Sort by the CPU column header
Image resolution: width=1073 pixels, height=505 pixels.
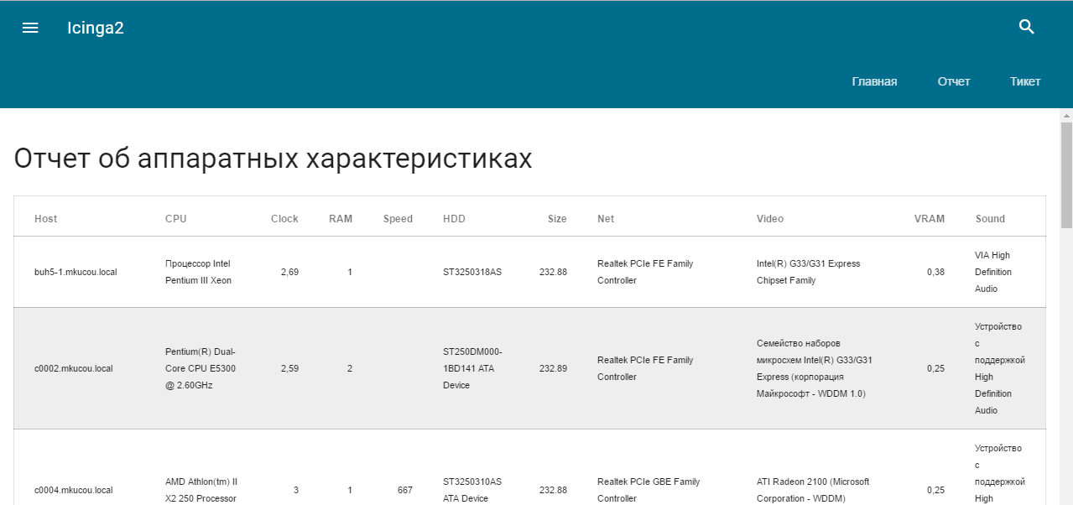point(176,219)
